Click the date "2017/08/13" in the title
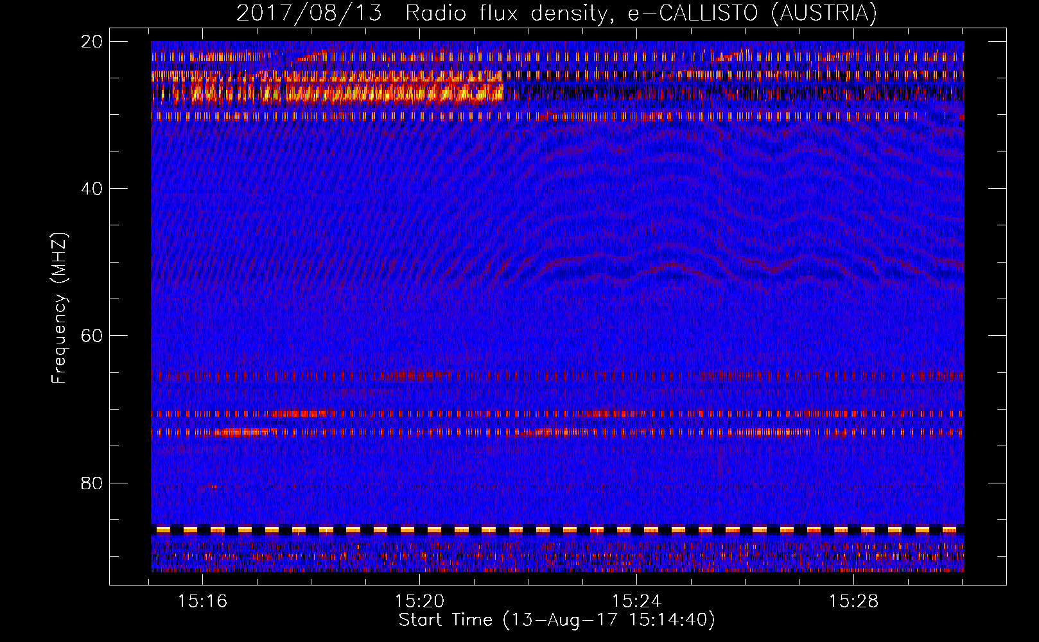The width and height of the screenshot is (1039, 642). point(309,13)
